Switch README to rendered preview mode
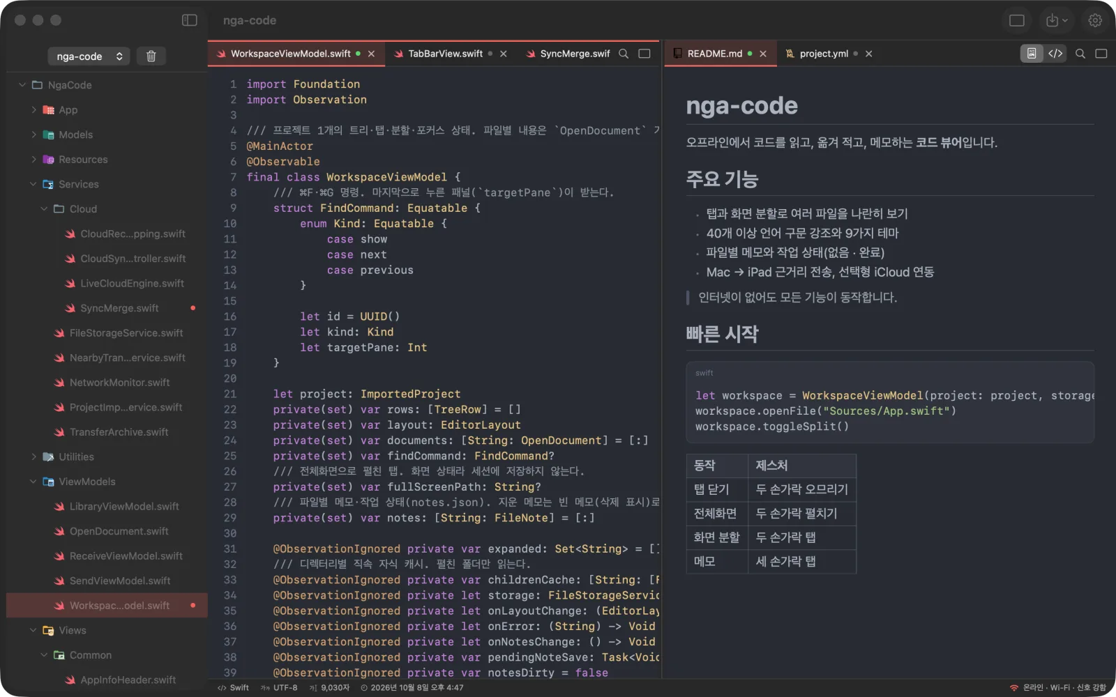 [1031, 54]
